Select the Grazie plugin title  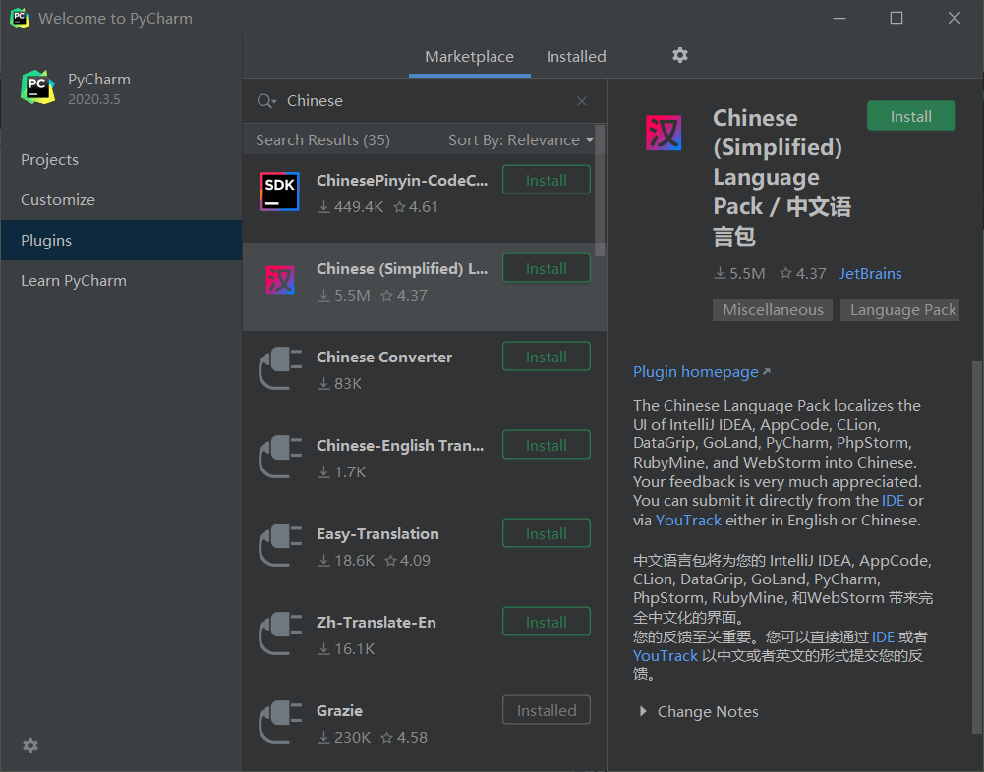339,711
